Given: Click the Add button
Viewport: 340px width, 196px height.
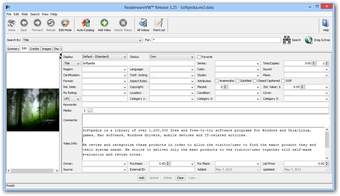Looking at the screenshot, I should click(x=142, y=178).
